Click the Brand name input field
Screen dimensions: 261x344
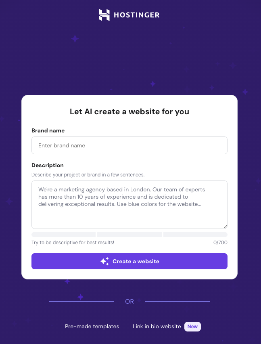tap(129, 145)
